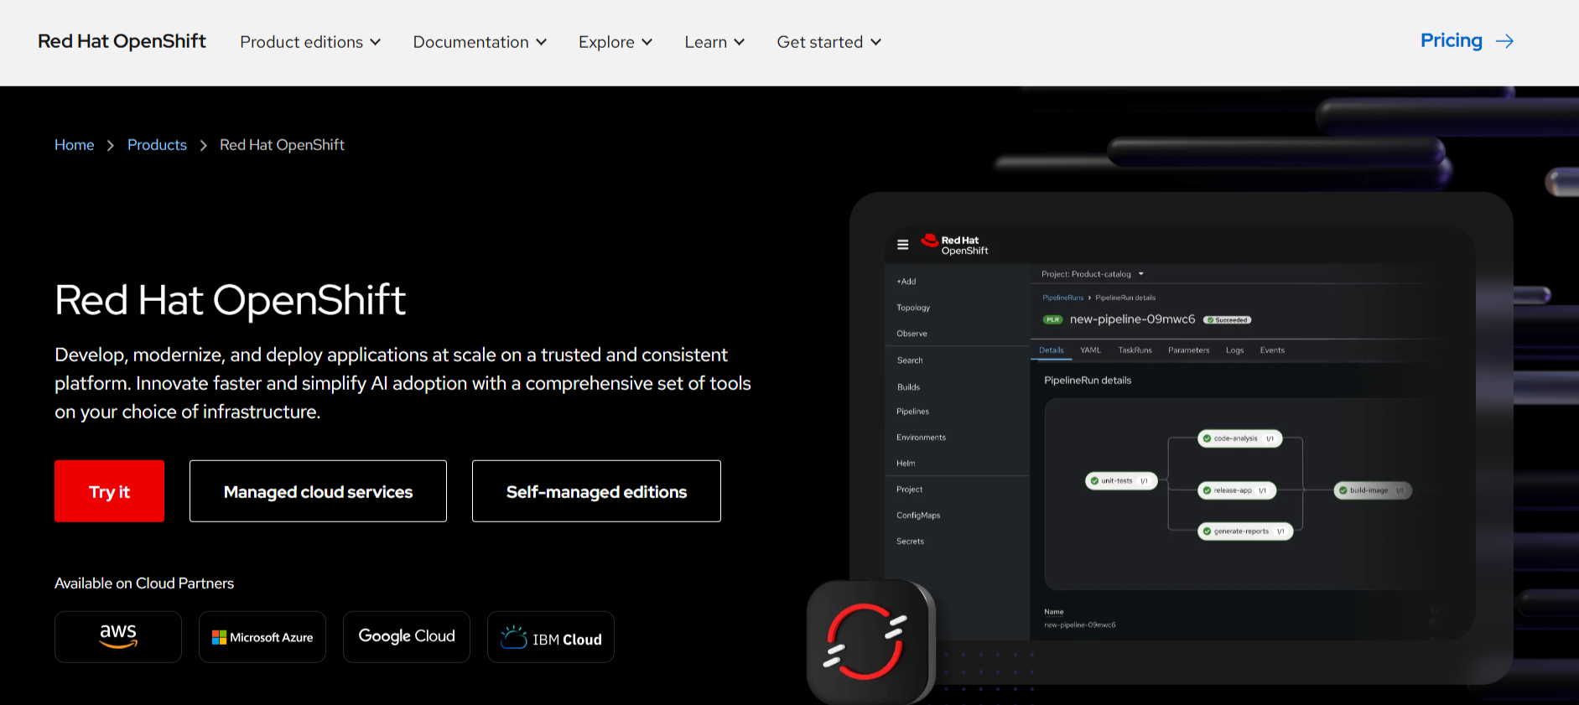The image size is (1579, 705).
Task: Open the AWS cloud partner logo
Action: 118,637
